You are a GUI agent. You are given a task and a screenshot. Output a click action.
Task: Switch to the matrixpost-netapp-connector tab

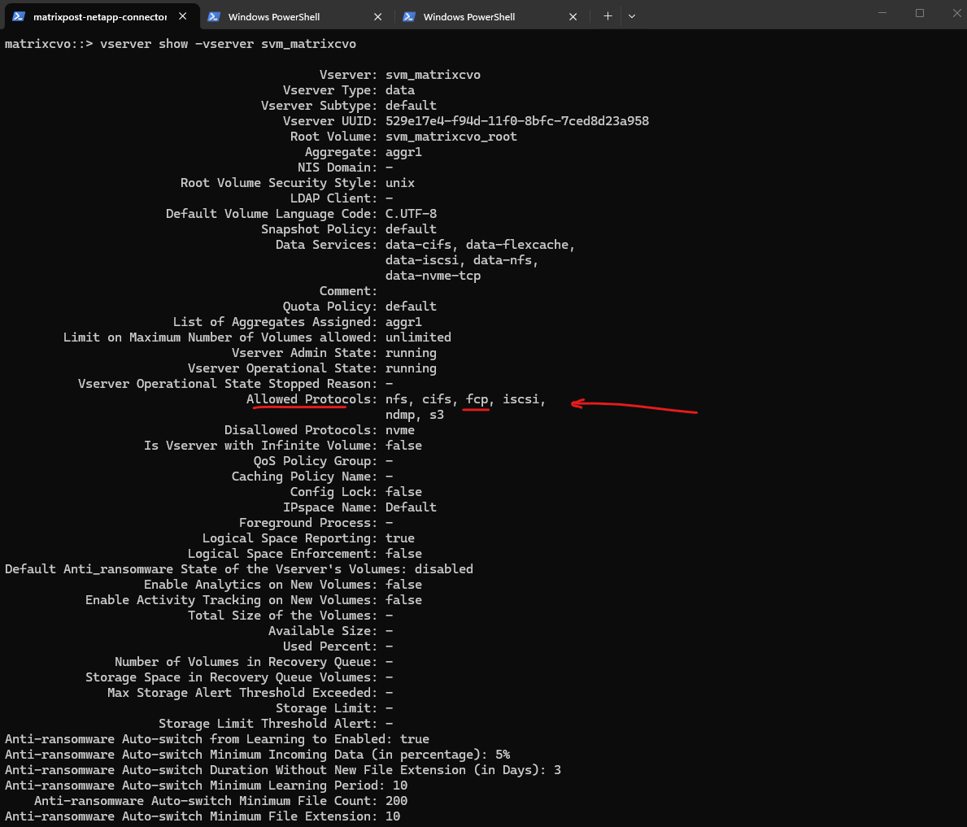[99, 16]
